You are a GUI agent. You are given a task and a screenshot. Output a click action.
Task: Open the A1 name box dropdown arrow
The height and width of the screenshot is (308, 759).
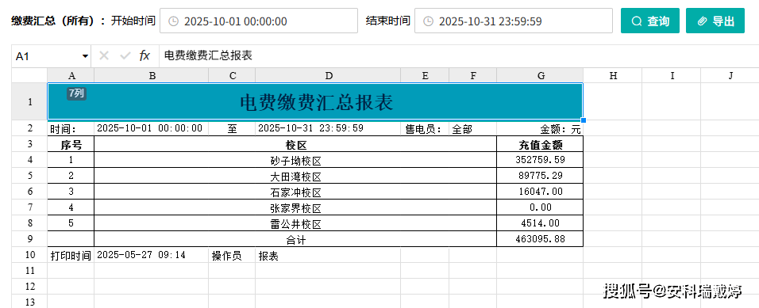(85, 56)
